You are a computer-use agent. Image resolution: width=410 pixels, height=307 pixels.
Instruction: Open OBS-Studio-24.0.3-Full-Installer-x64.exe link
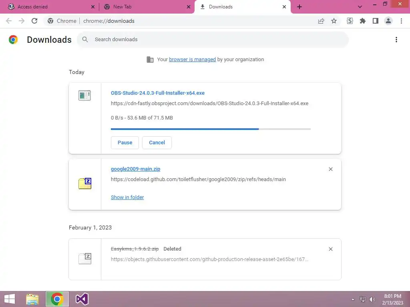pyautogui.click(x=158, y=93)
